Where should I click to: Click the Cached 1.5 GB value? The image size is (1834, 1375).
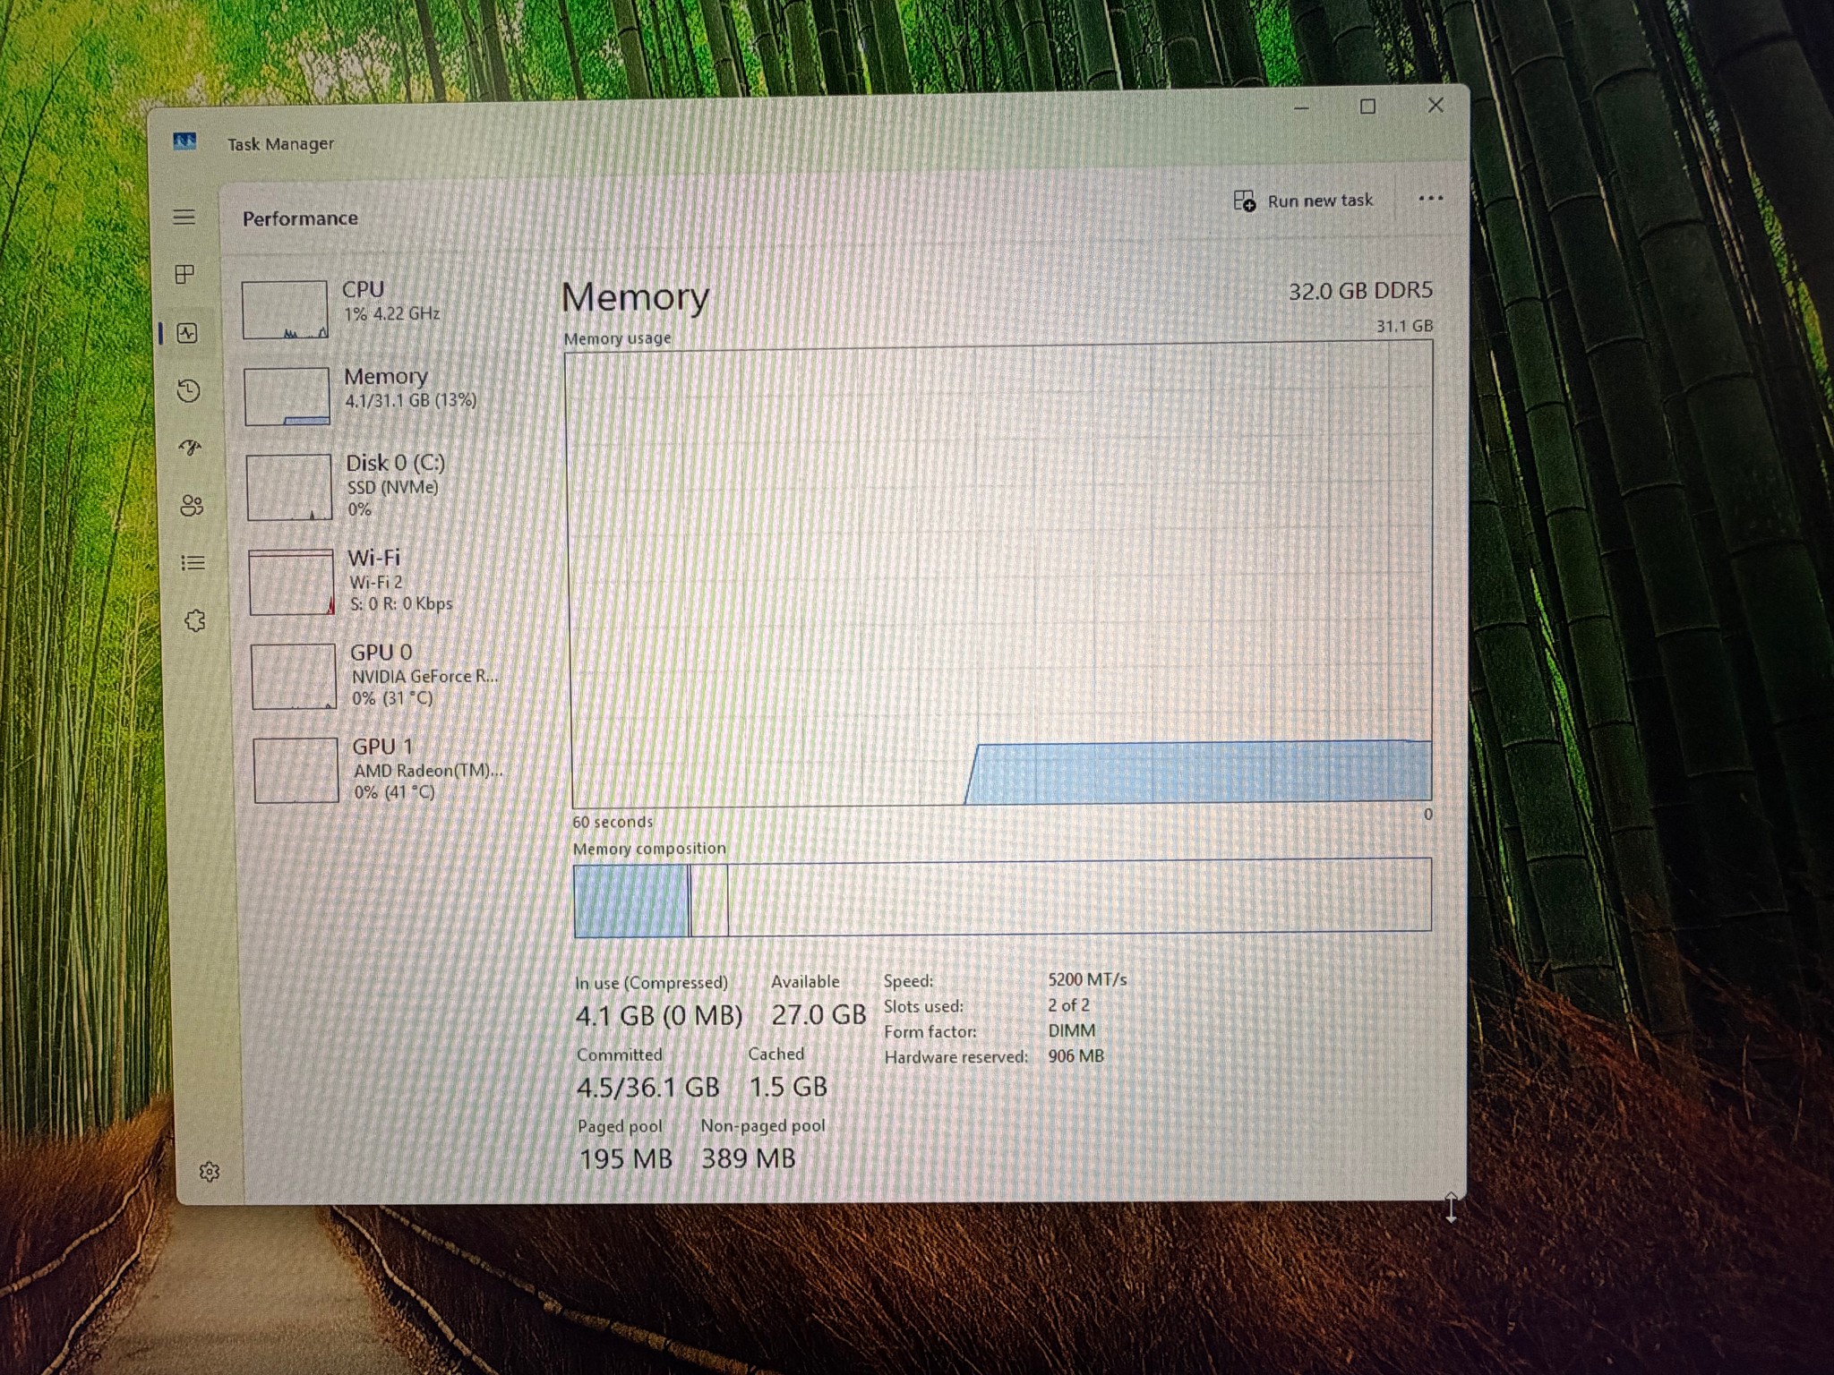click(x=788, y=1087)
